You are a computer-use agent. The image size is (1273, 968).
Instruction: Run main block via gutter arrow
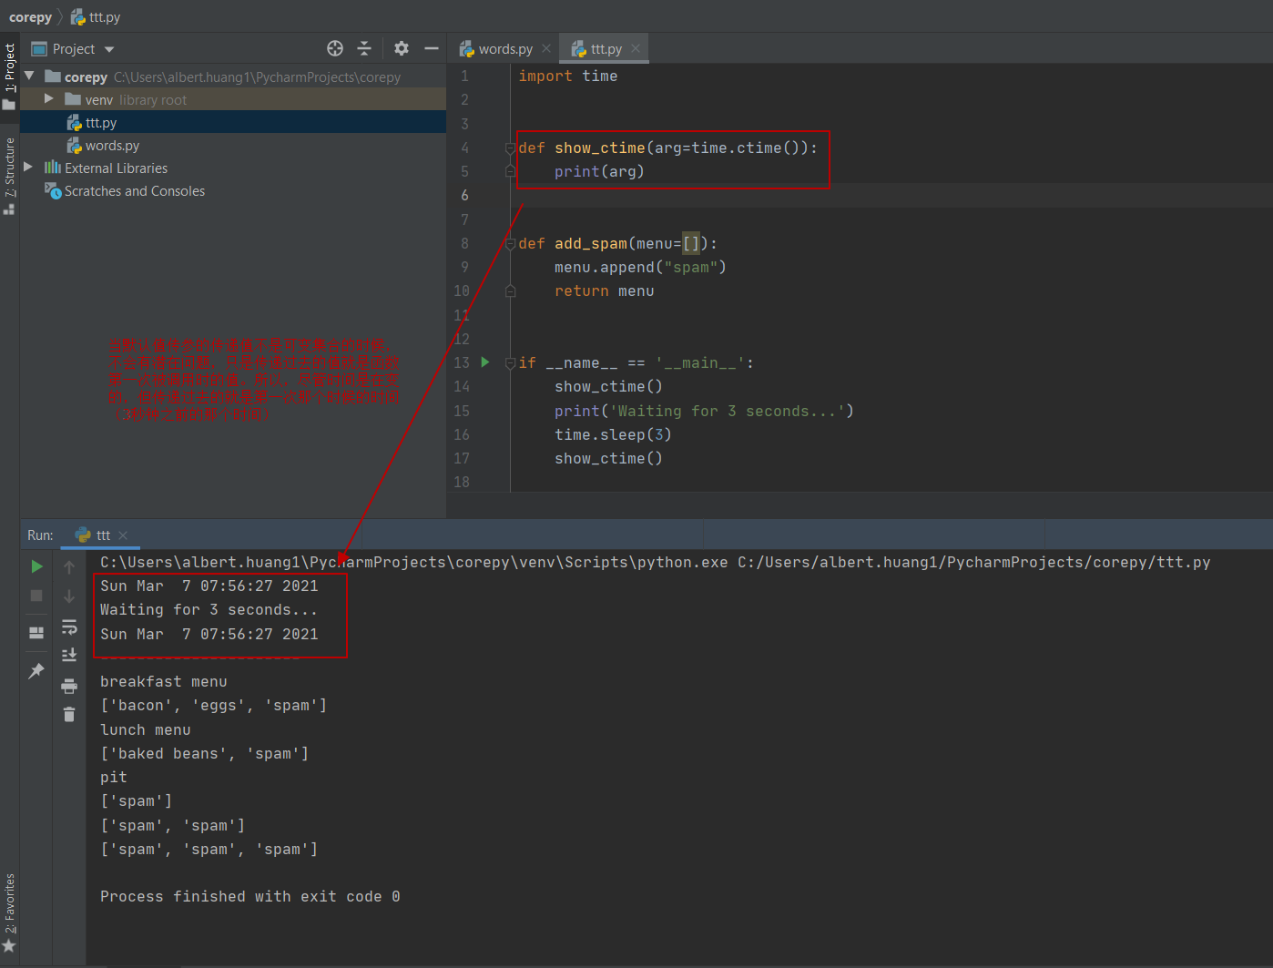point(485,362)
